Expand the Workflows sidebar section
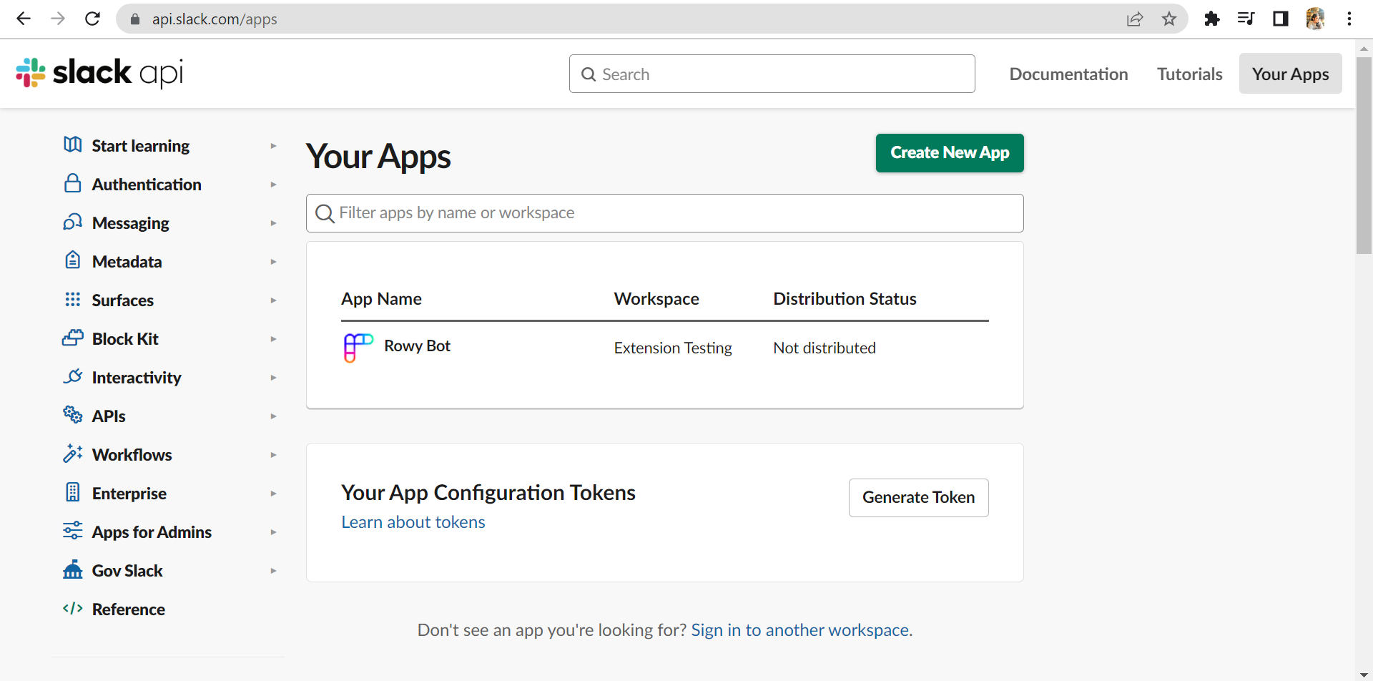Screen dimensions: 1373x681 [x=273, y=455]
